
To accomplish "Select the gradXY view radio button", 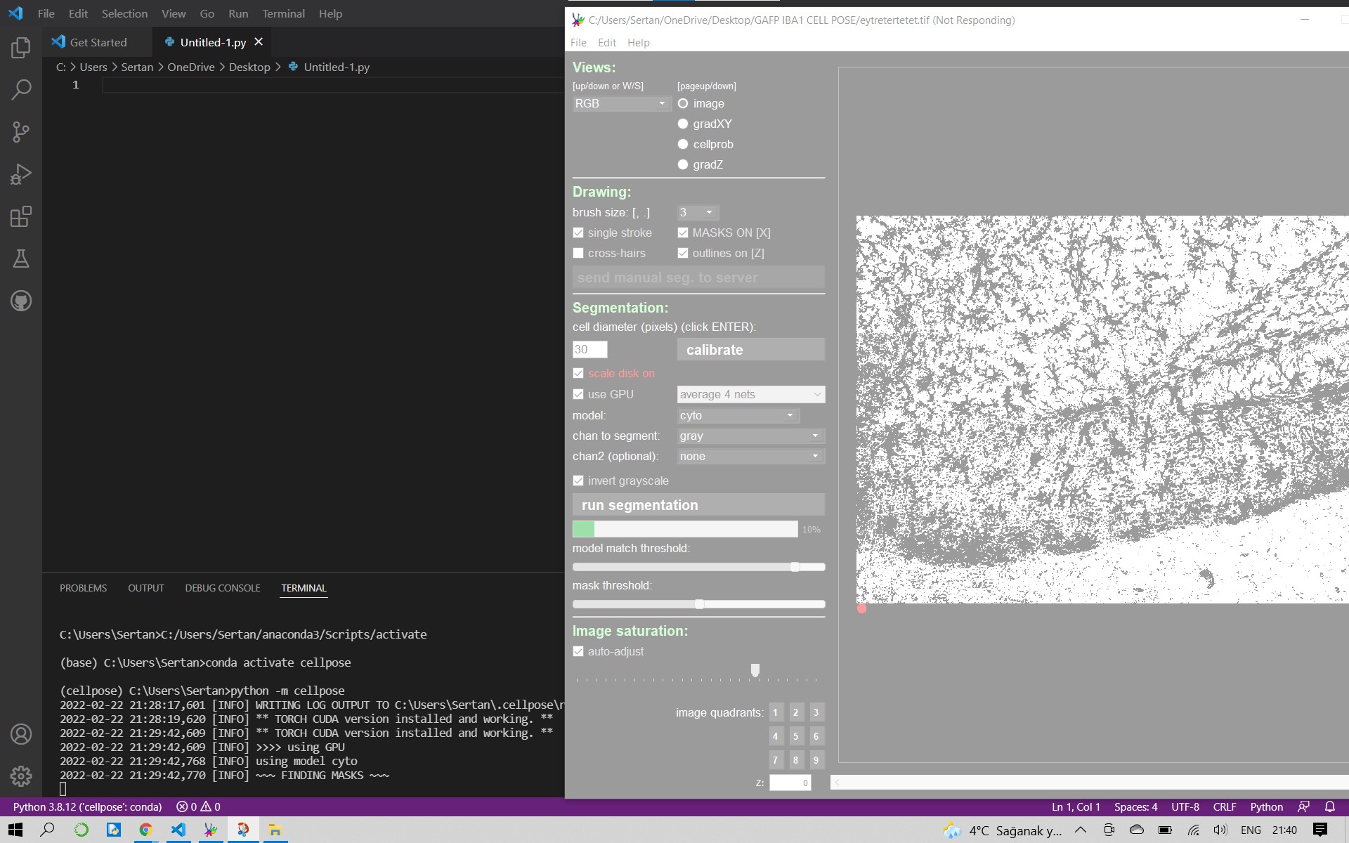I will coord(683,124).
